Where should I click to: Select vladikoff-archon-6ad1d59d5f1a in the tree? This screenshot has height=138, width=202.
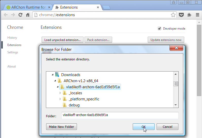pyautogui.click(x=93, y=87)
